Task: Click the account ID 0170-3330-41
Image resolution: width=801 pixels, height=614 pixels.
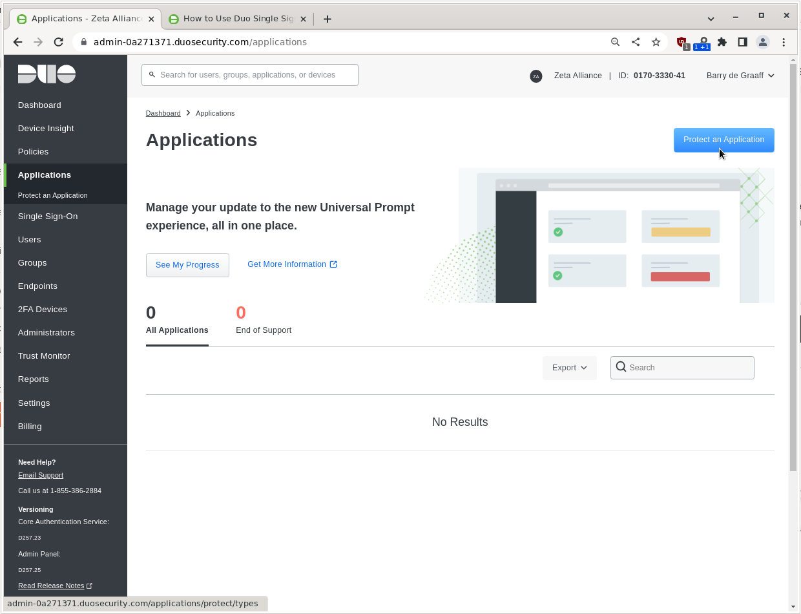Action: 659,76
